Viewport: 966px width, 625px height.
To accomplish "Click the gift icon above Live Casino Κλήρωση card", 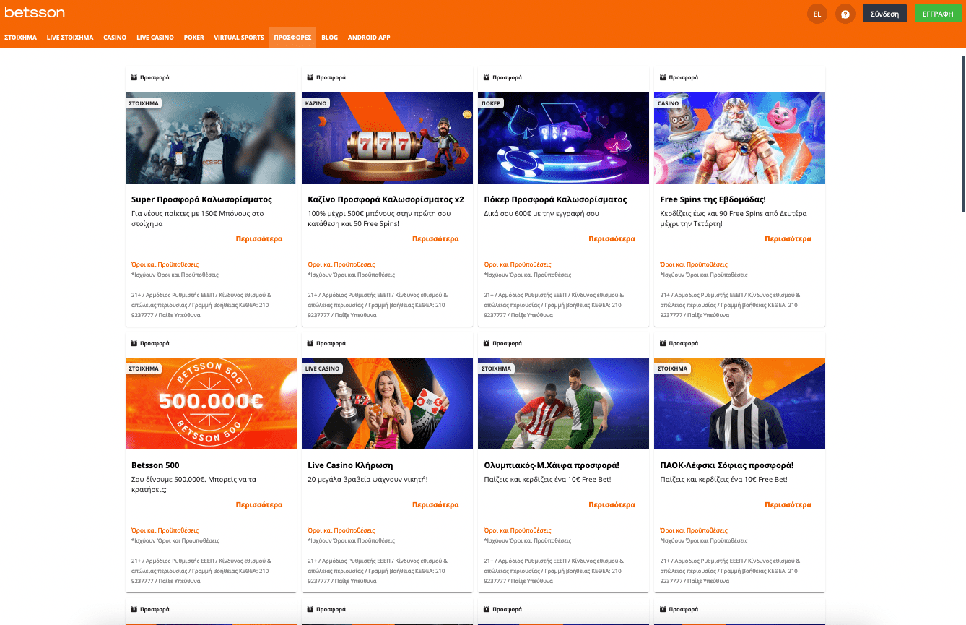I will (x=310, y=343).
